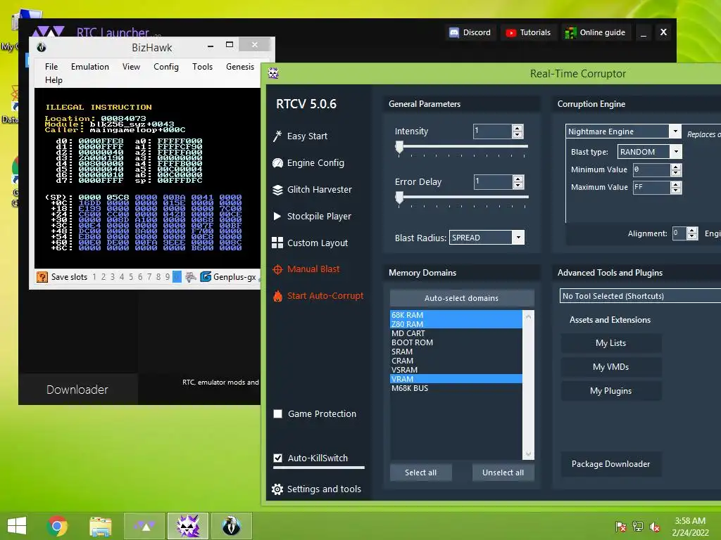Click the Intensity value input field
This screenshot has height=540, width=721.
pos(492,131)
